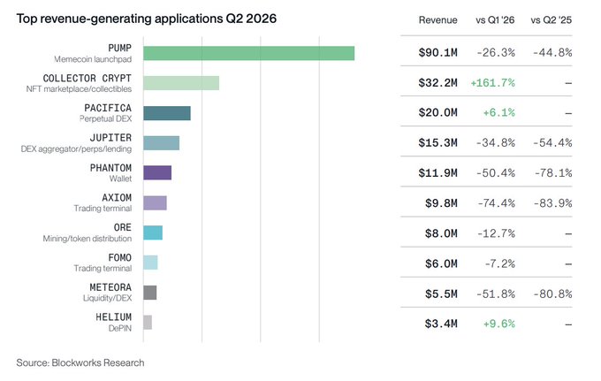Select the HELIUM label
This screenshot has height=381, width=601.
pyautogui.click(x=113, y=317)
